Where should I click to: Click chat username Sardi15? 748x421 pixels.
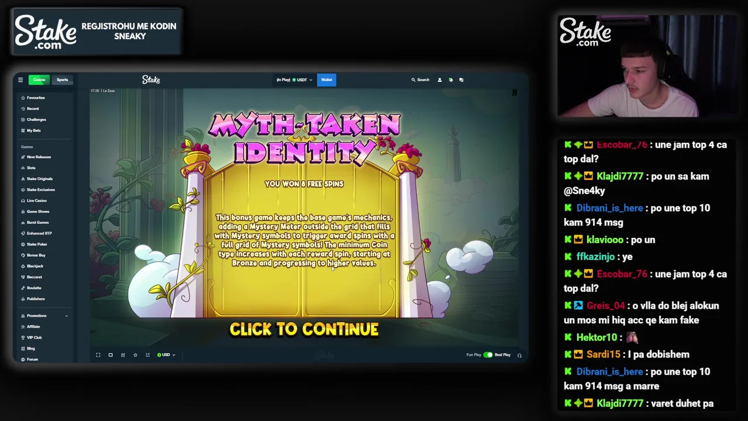pos(603,354)
